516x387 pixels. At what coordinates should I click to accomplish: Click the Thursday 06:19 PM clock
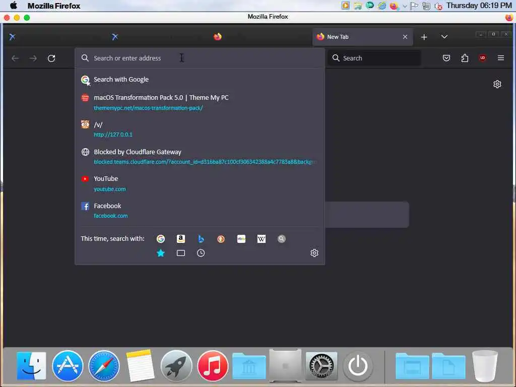479,6
